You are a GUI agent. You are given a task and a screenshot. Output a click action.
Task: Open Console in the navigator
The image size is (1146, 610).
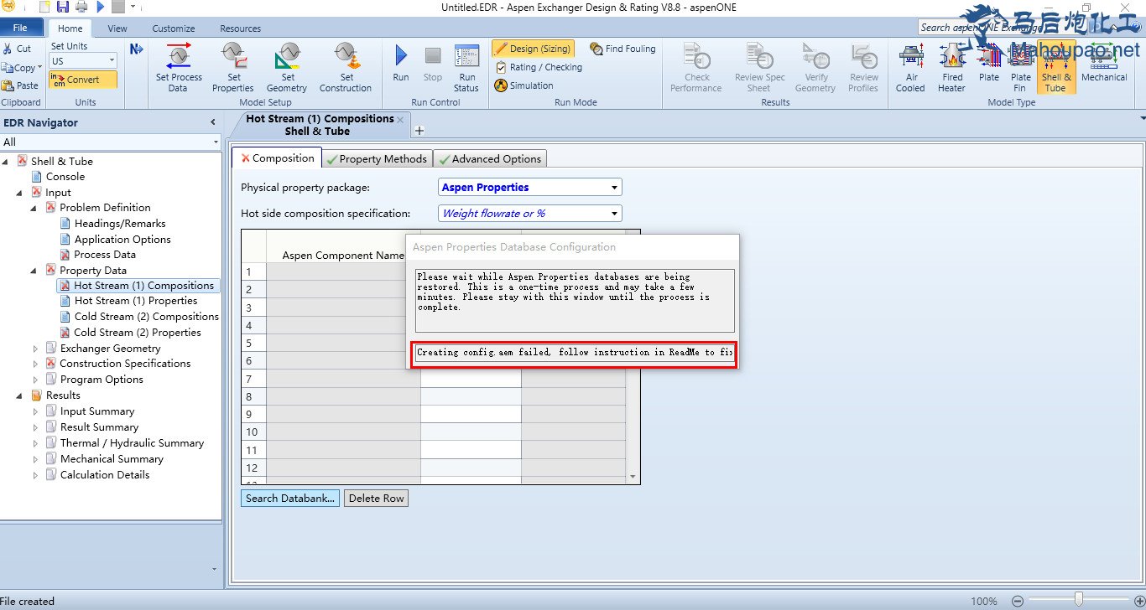click(x=65, y=177)
